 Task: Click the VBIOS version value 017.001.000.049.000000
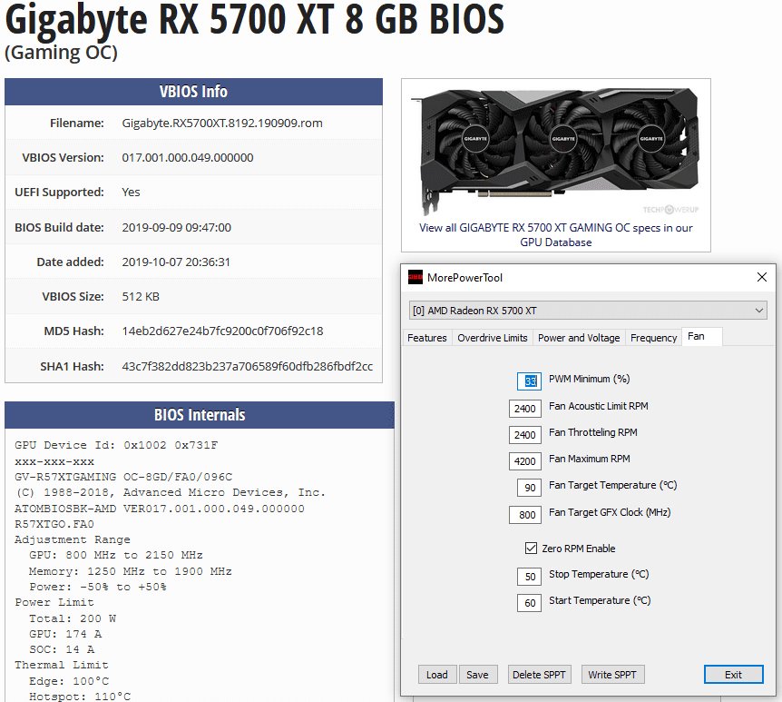pos(188,158)
